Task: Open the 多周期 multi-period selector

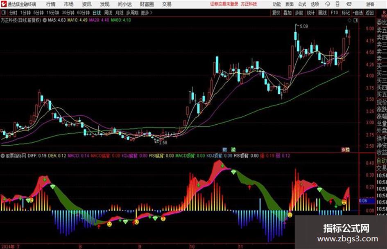Action: (132, 13)
